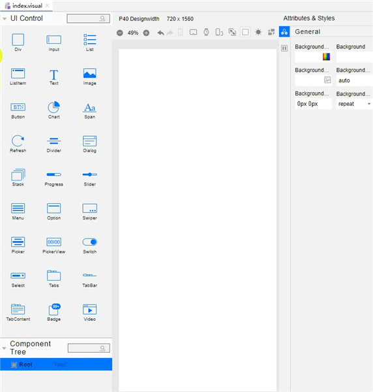Select the Video control icon
Screen dimensions: 373x392
(90, 310)
